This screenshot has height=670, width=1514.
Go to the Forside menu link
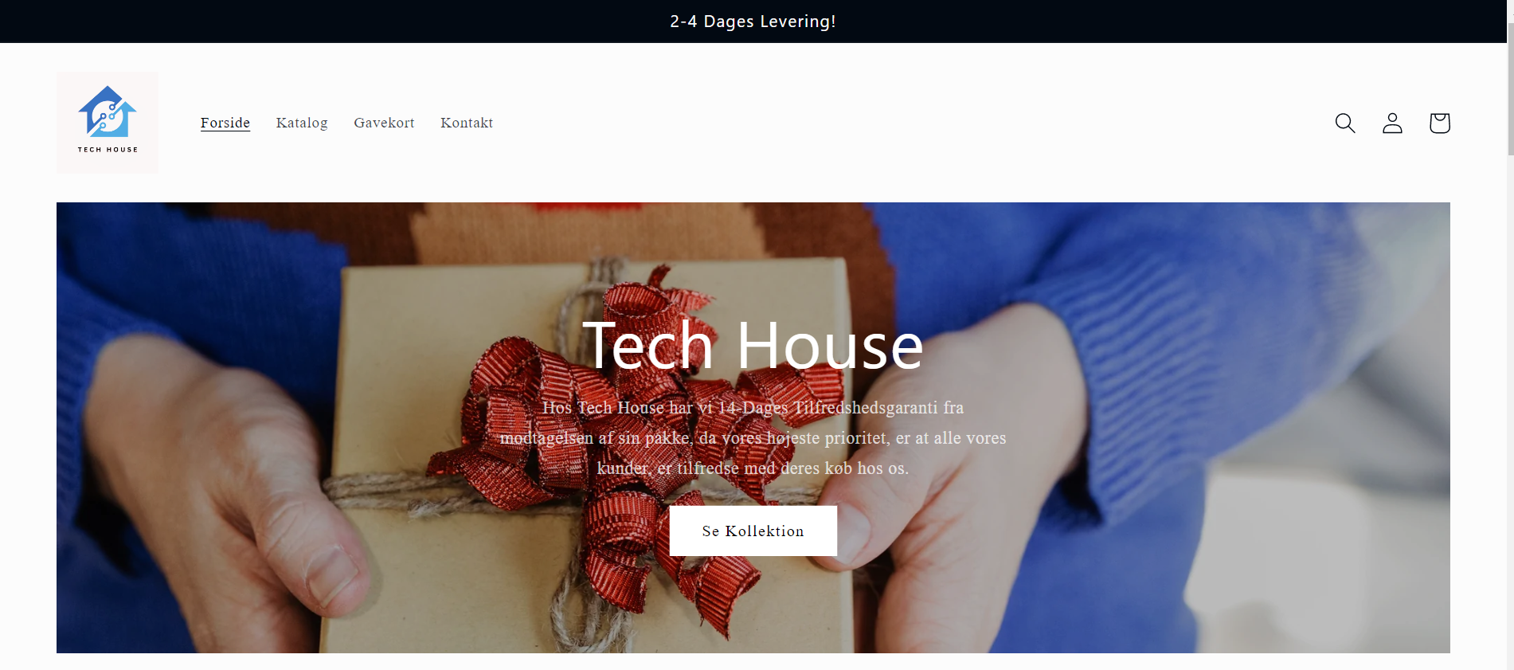pos(225,123)
